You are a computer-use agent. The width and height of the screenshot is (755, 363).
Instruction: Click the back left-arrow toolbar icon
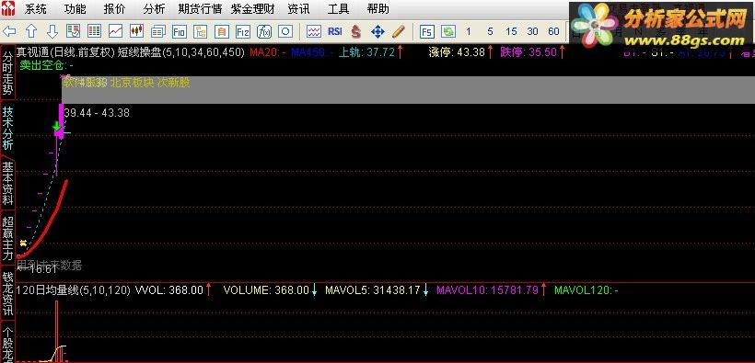pos(9,32)
